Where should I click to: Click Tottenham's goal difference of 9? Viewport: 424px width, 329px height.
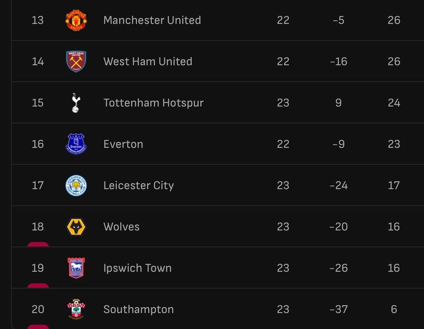coord(338,103)
